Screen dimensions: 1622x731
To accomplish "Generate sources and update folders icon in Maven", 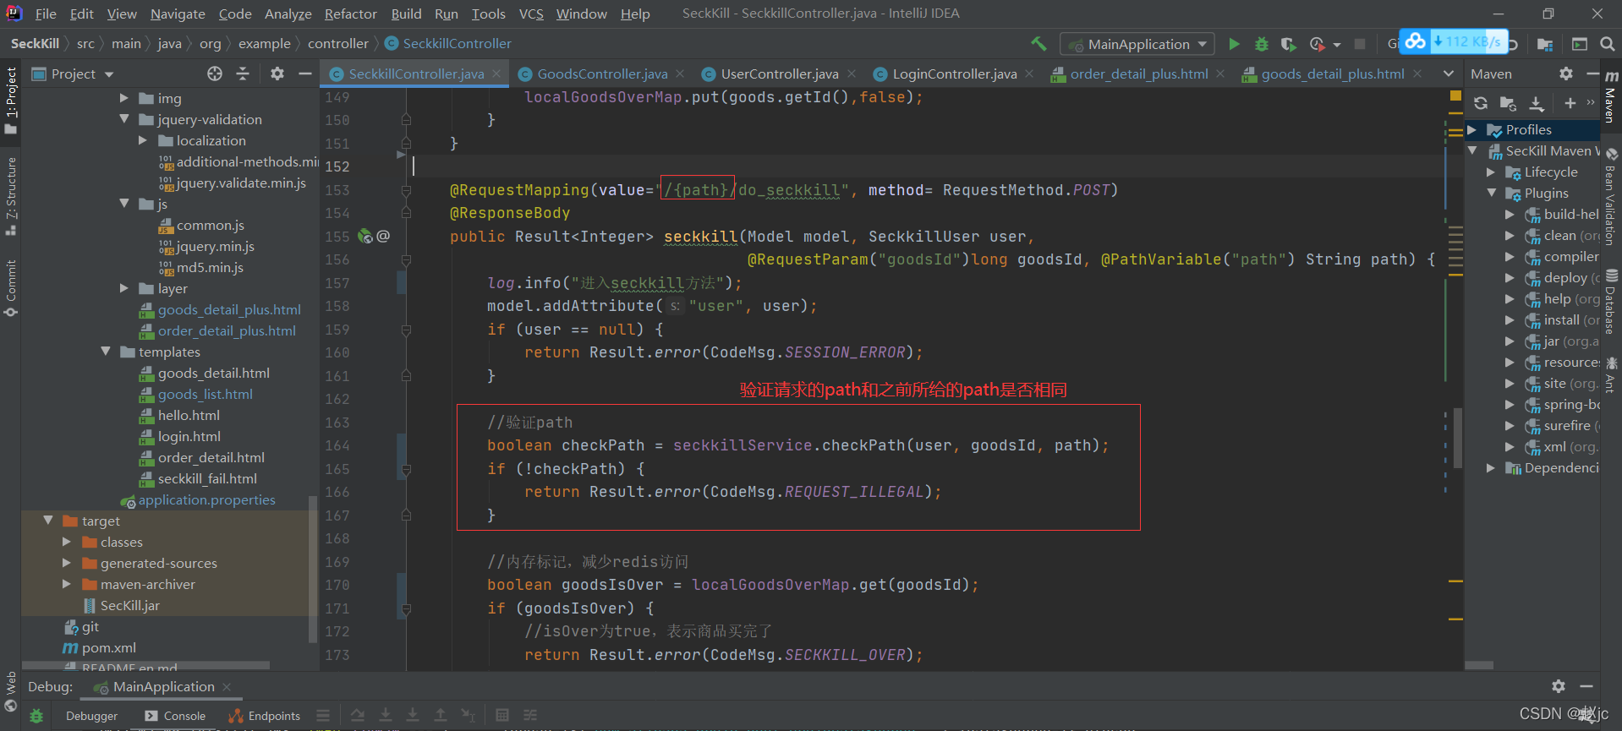I will point(1508,103).
